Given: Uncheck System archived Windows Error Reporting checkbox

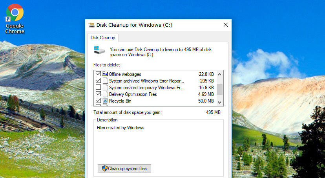Looking at the screenshot, I should pyautogui.click(x=98, y=81).
